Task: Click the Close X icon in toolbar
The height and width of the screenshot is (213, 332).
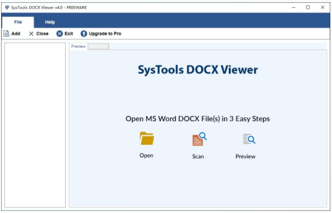Action: pos(31,33)
